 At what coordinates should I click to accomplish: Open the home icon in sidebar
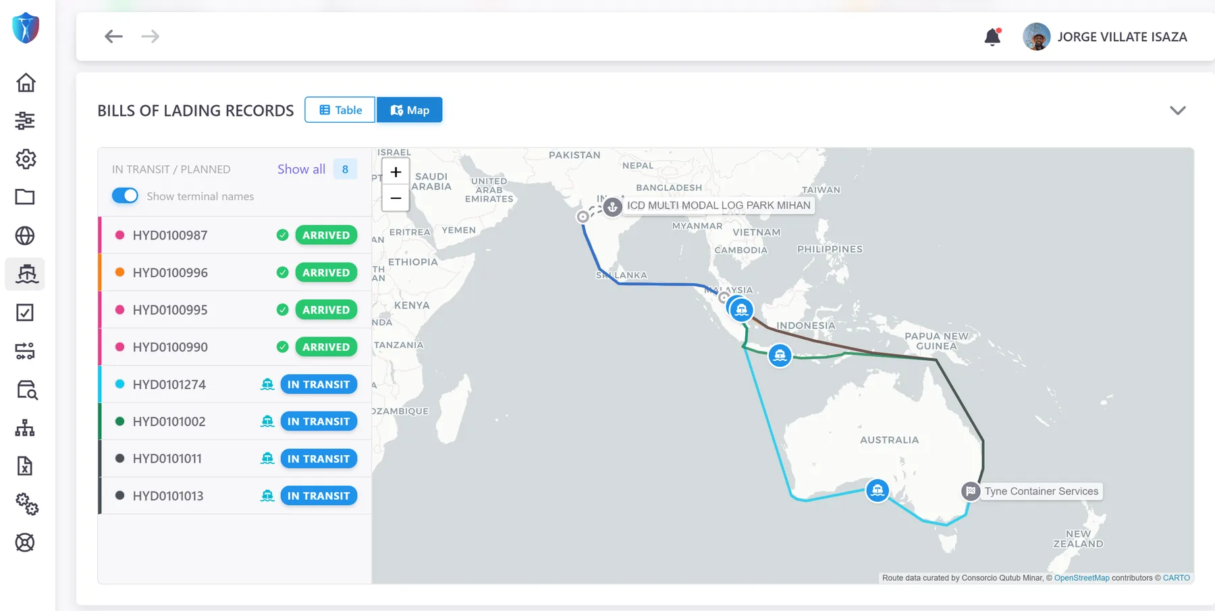[x=26, y=82]
